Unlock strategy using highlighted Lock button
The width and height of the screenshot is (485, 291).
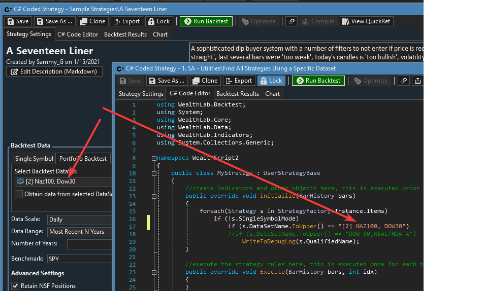[x=271, y=81]
